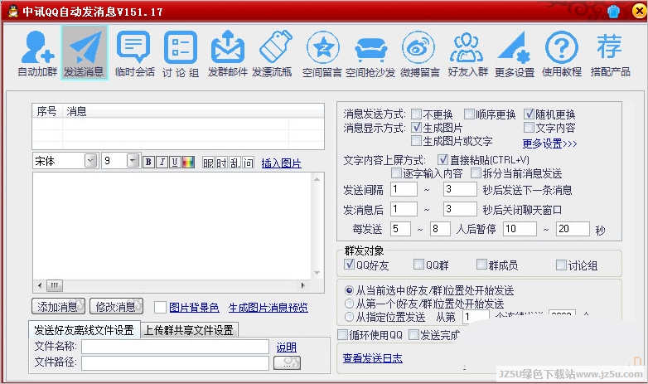Open the rainbow font color picker
The width and height of the screenshot is (648, 384).
188,162
